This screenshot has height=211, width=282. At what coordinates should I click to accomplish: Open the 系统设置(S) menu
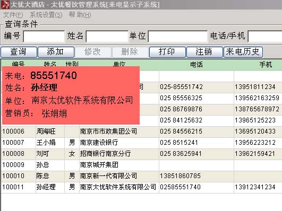[x=46, y=15]
